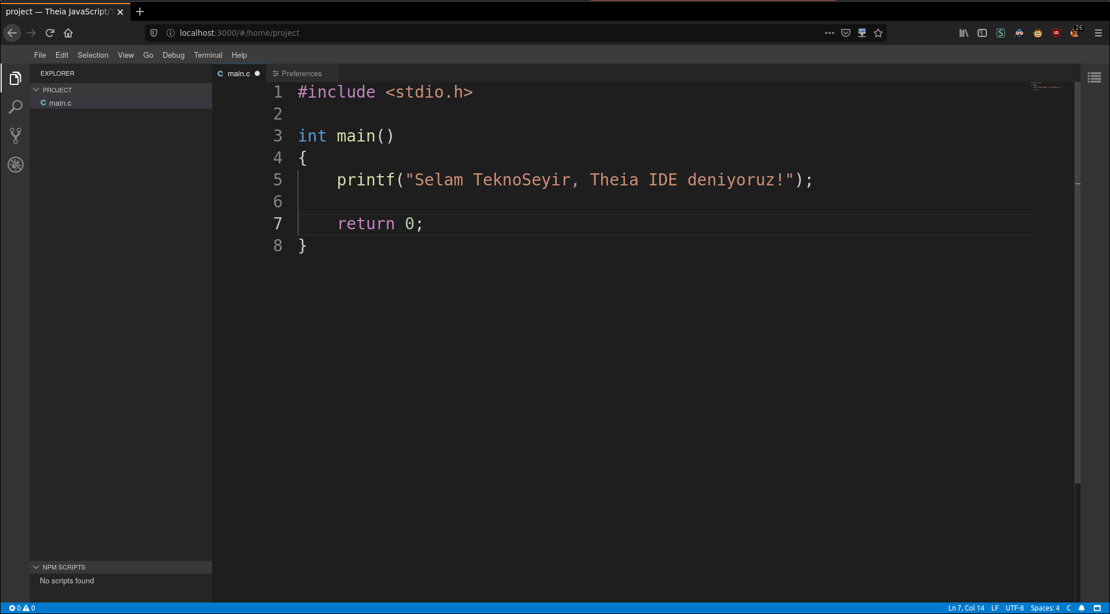Select main.c file in project tree

click(x=121, y=103)
